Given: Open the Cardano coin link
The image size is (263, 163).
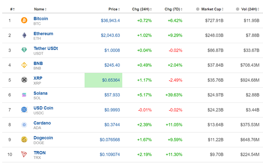Looking at the screenshot, I should tap(42, 123).
